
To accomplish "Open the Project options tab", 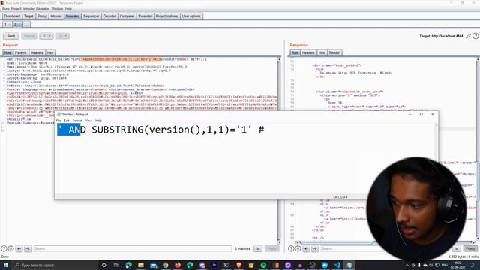I will pos(166,16).
